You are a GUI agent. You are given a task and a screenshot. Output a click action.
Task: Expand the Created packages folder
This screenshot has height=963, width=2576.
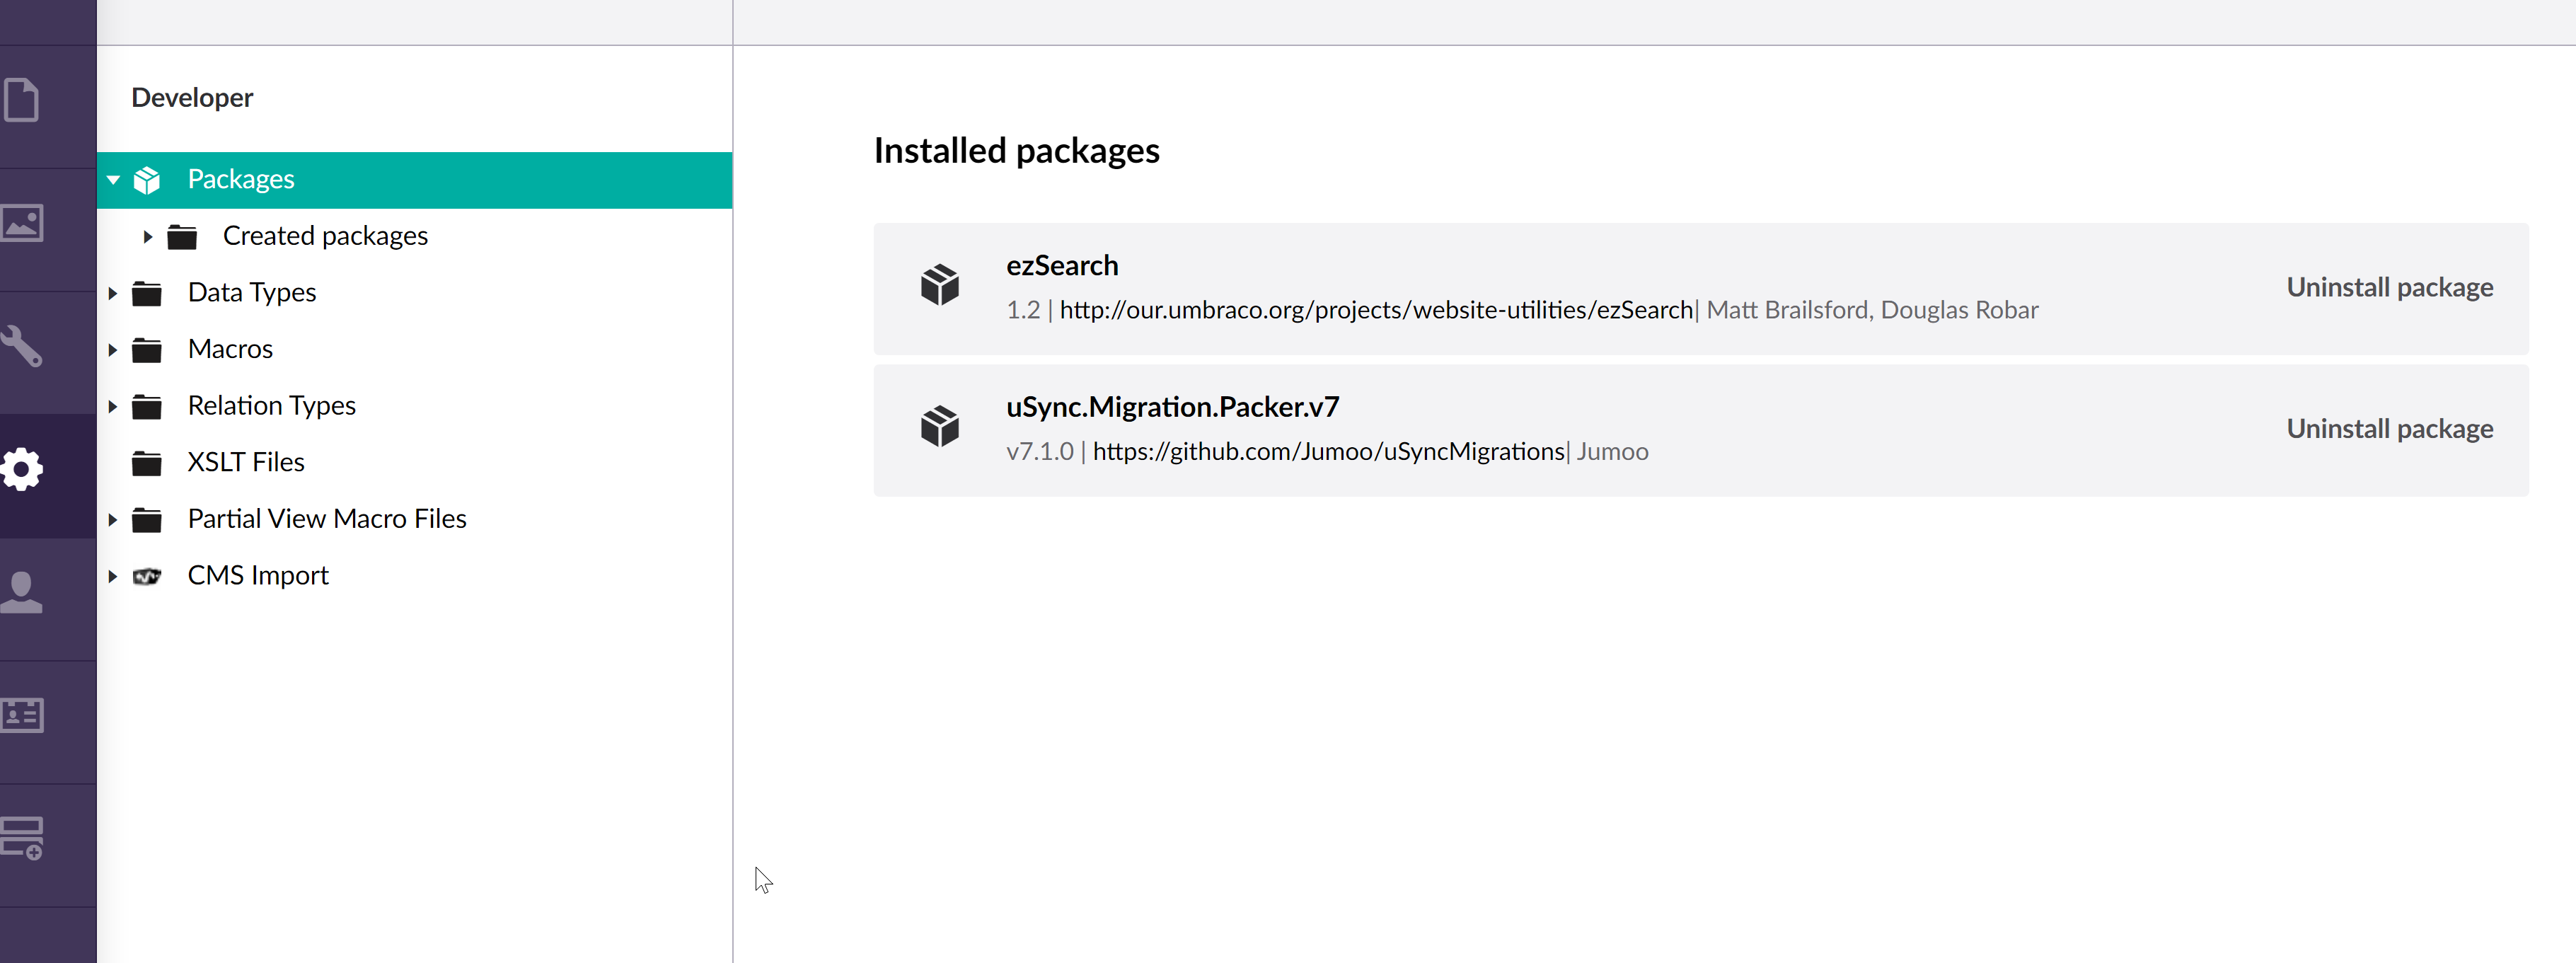pos(148,237)
